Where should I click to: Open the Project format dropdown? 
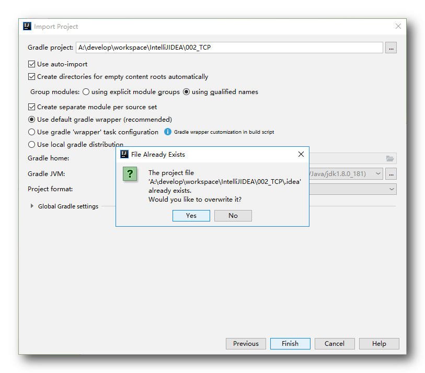pos(392,189)
